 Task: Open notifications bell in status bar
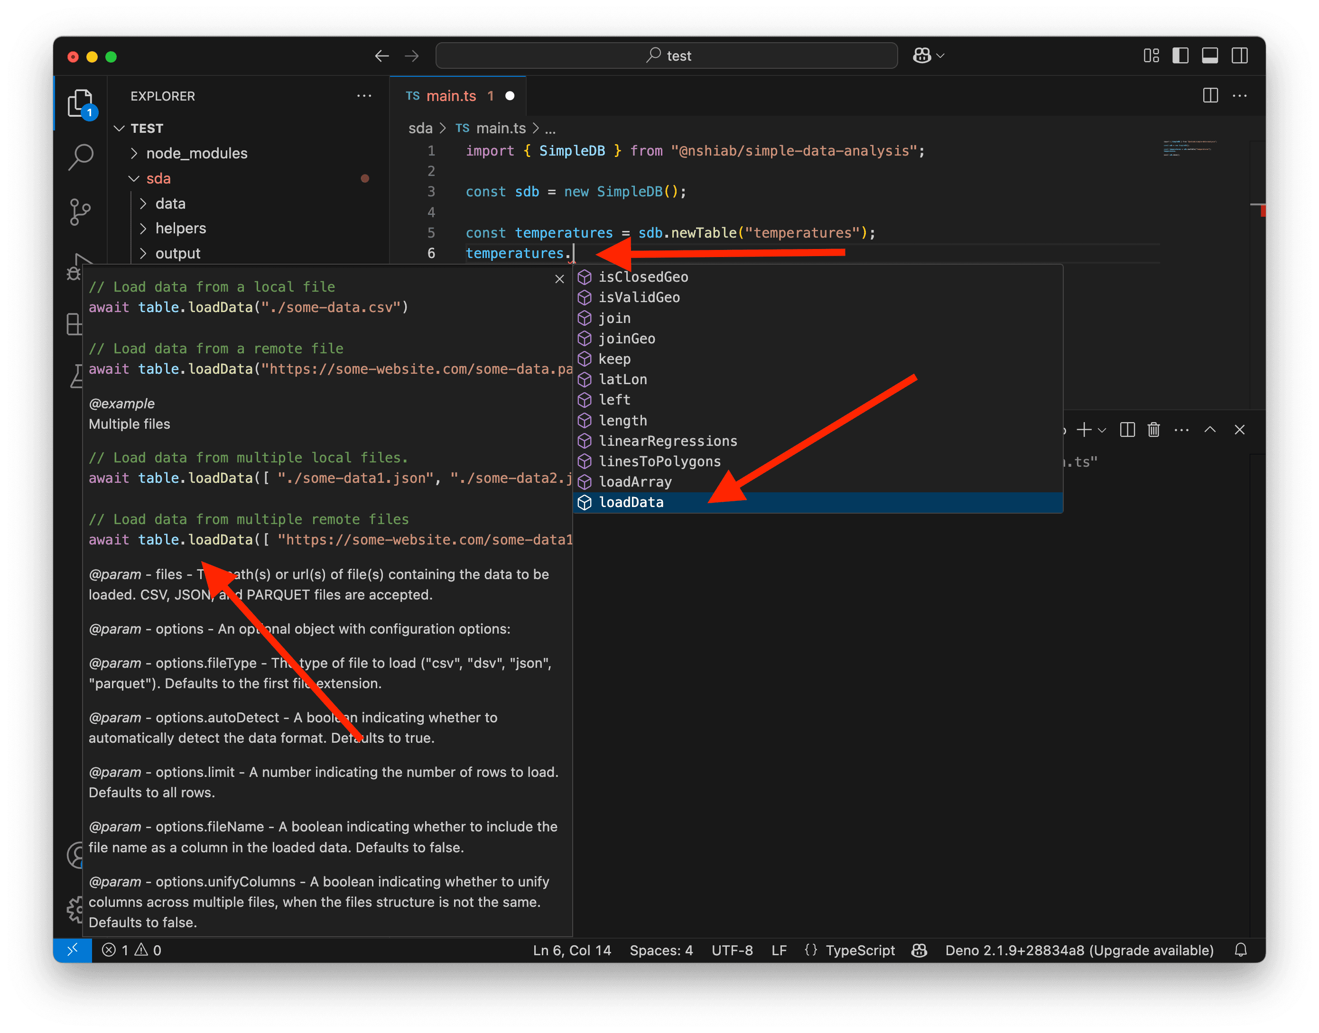[x=1240, y=950]
